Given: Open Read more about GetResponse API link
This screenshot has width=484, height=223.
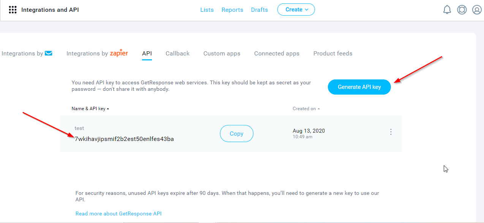Looking at the screenshot, I should [119, 214].
